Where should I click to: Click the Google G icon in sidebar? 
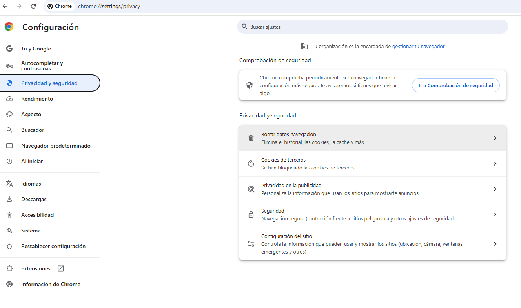tap(9, 49)
